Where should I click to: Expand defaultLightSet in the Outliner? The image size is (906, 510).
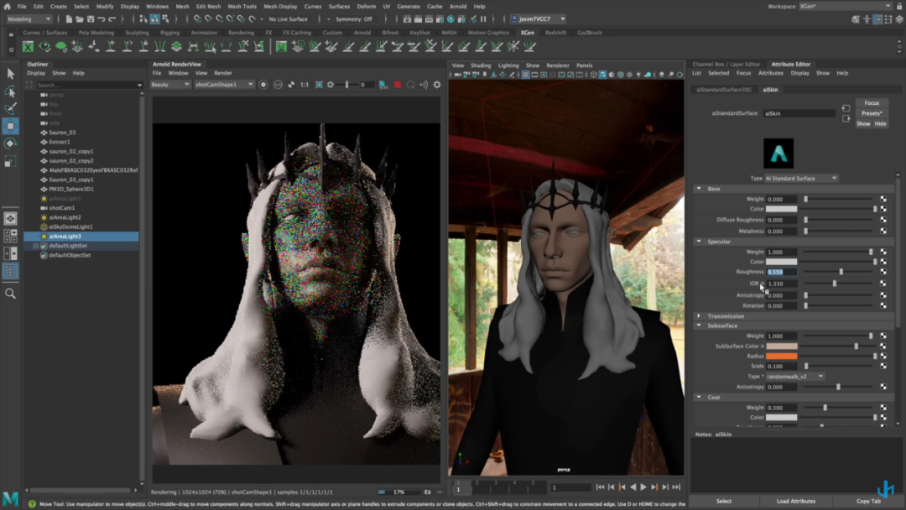[36, 246]
